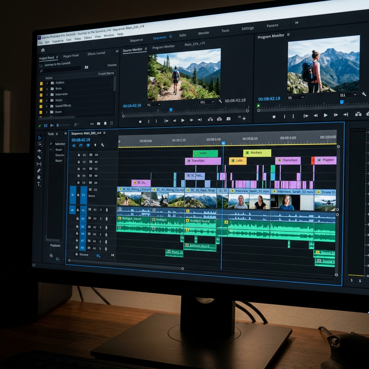Switch to Effects Centrel tab
369x369 pixels.
point(96,54)
